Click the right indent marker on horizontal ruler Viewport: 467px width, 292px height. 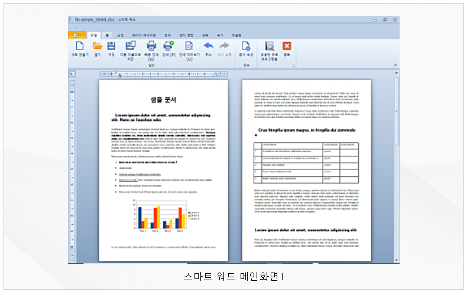(217, 74)
